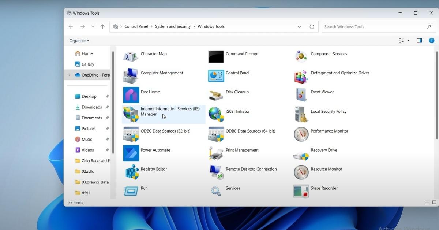Toggle the preview pane button
Viewport: 439px width, 230px height.
point(419,41)
